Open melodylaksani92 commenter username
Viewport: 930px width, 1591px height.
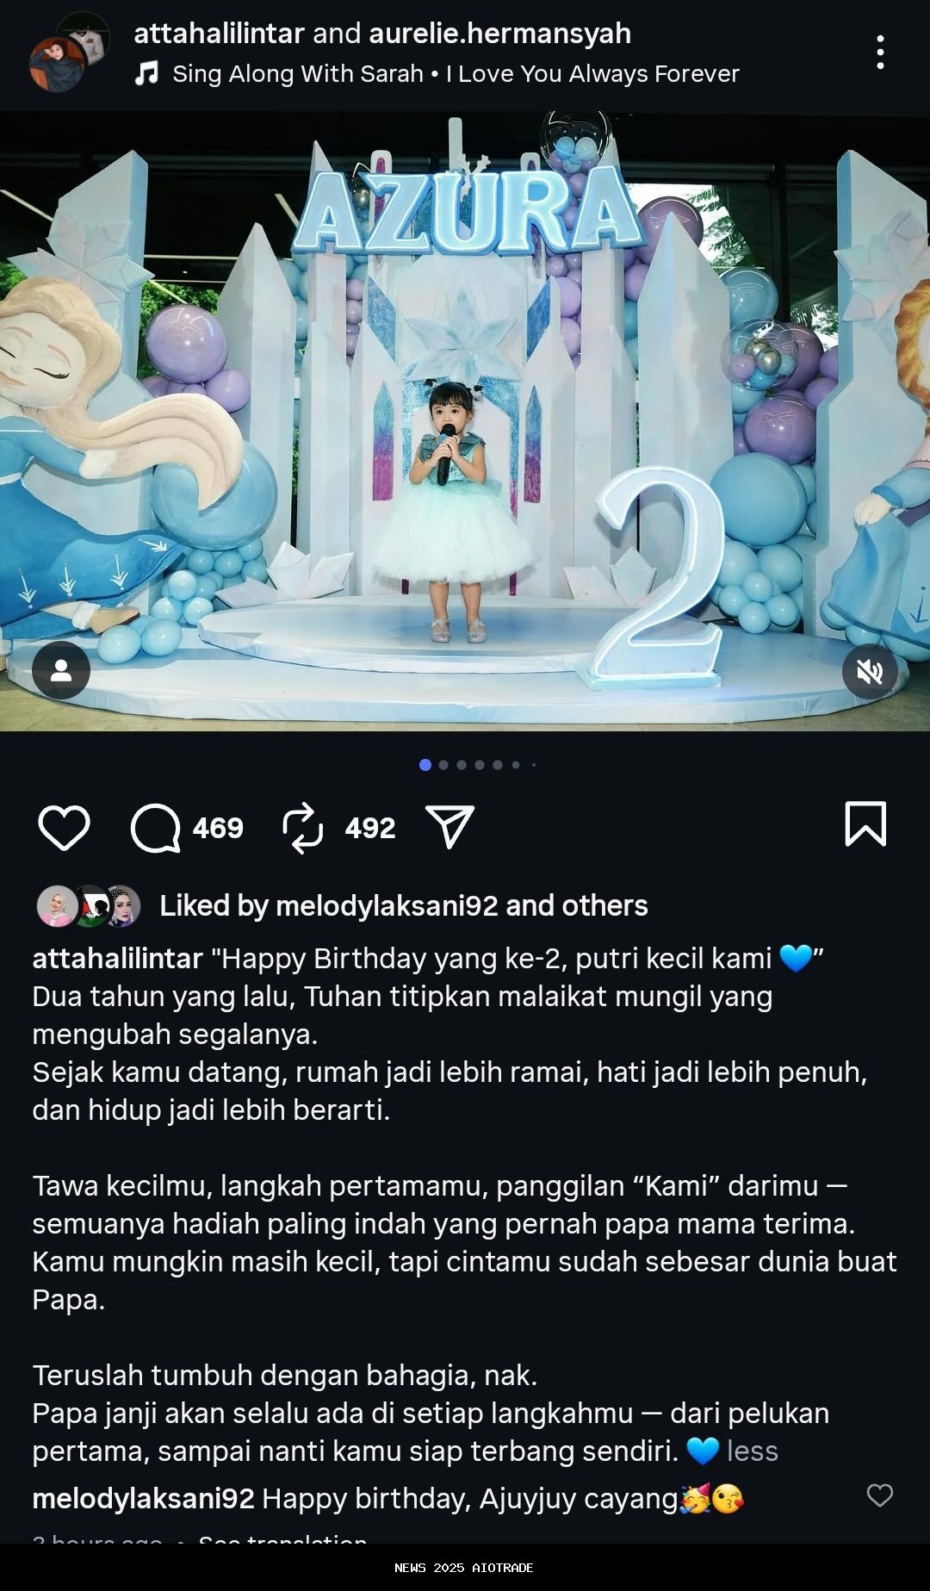click(x=143, y=1498)
